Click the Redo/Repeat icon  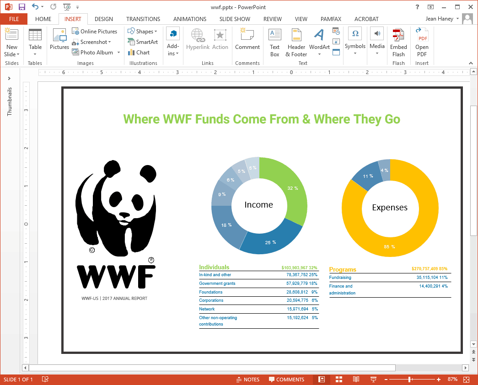coord(54,7)
